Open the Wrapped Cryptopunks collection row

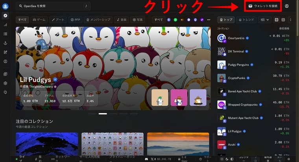[253, 105]
